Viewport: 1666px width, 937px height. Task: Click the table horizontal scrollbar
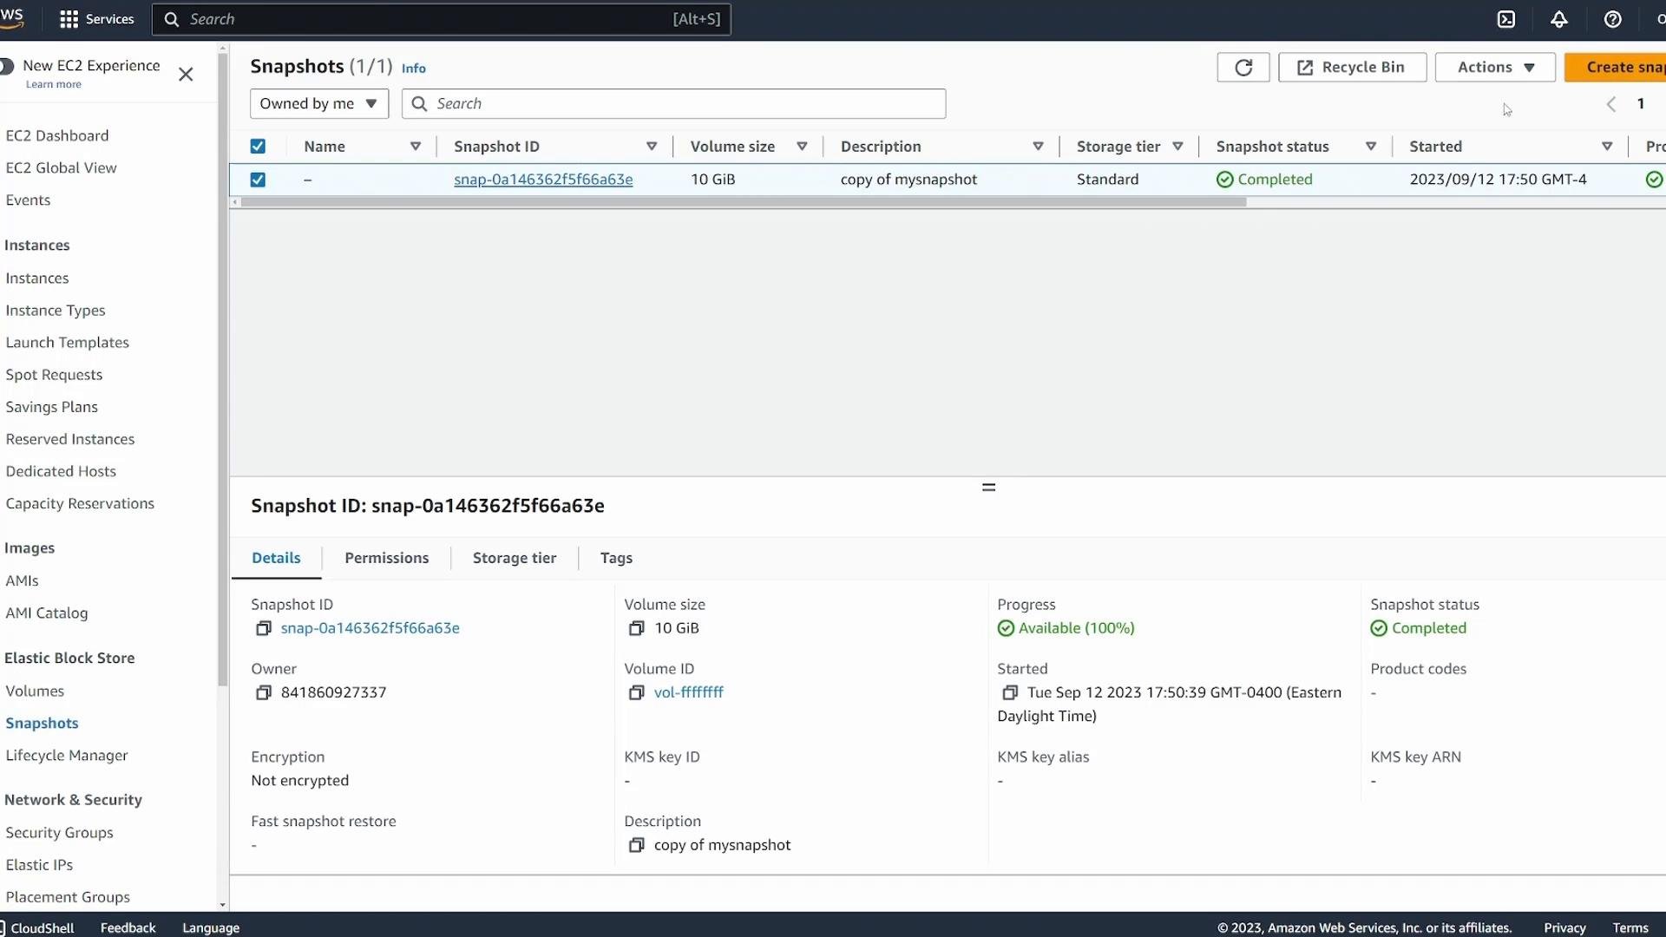(x=744, y=202)
